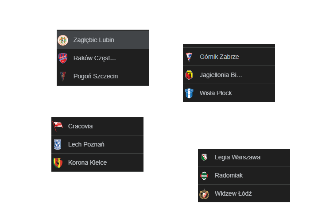Click the Raków Częstochowa team logo
The image size is (314, 220).
pyautogui.click(x=63, y=58)
